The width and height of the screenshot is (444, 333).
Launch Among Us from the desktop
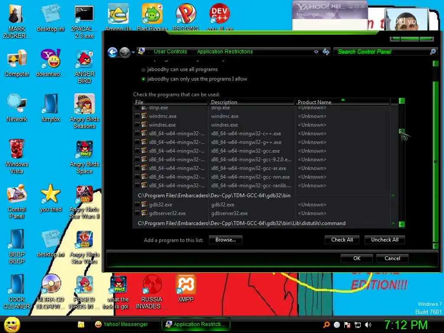[118, 17]
